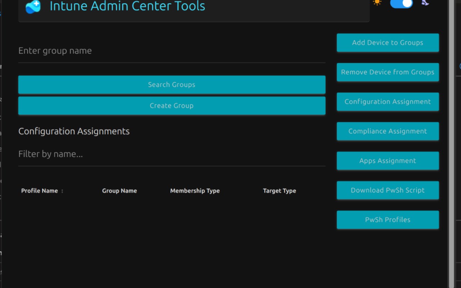
Task: Click the Intune cloud logo icon
Action: tap(33, 7)
